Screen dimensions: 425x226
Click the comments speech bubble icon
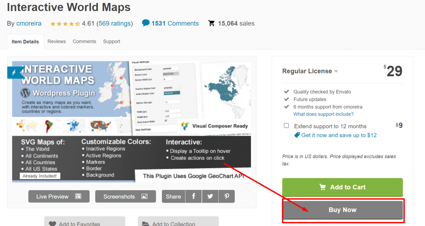pyautogui.click(x=145, y=23)
